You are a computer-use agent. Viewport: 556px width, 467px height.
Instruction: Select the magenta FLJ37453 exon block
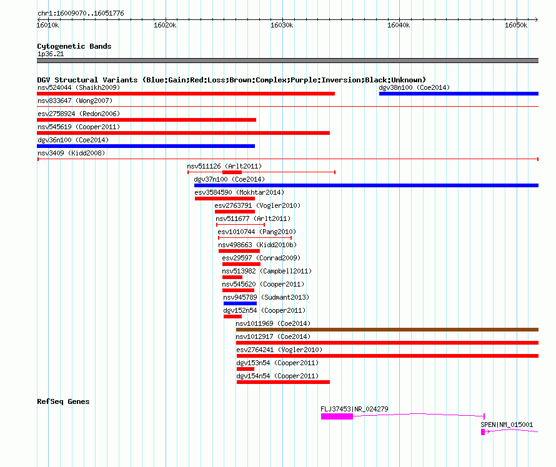pos(337,416)
